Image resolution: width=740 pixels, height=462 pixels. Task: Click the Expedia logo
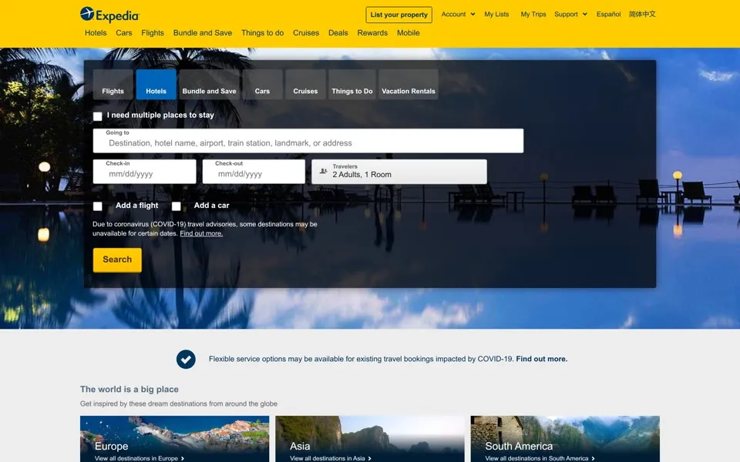pyautogui.click(x=109, y=15)
